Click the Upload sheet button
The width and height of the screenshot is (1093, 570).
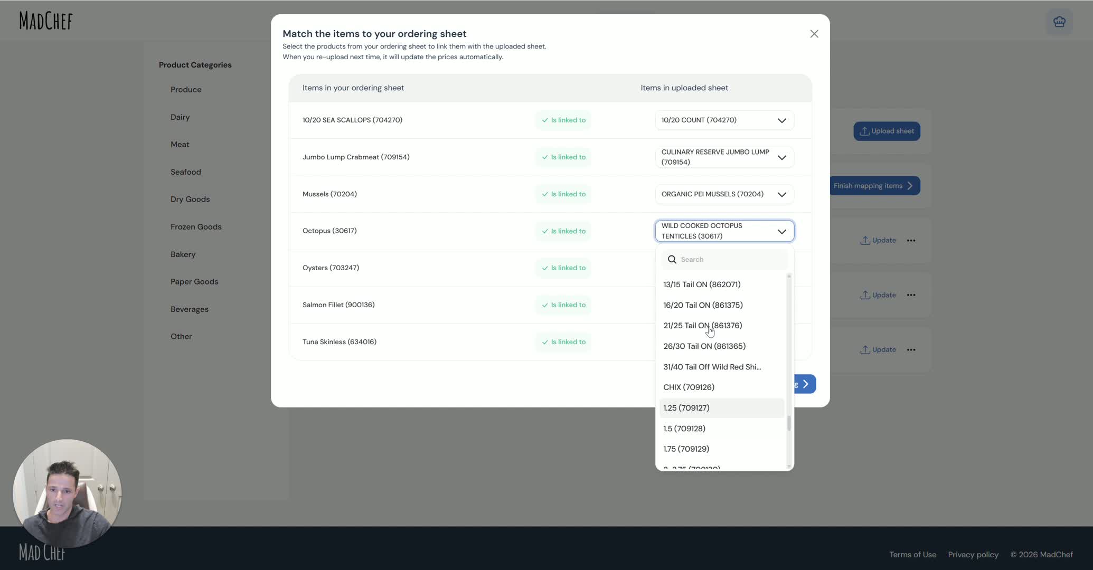pos(887,131)
